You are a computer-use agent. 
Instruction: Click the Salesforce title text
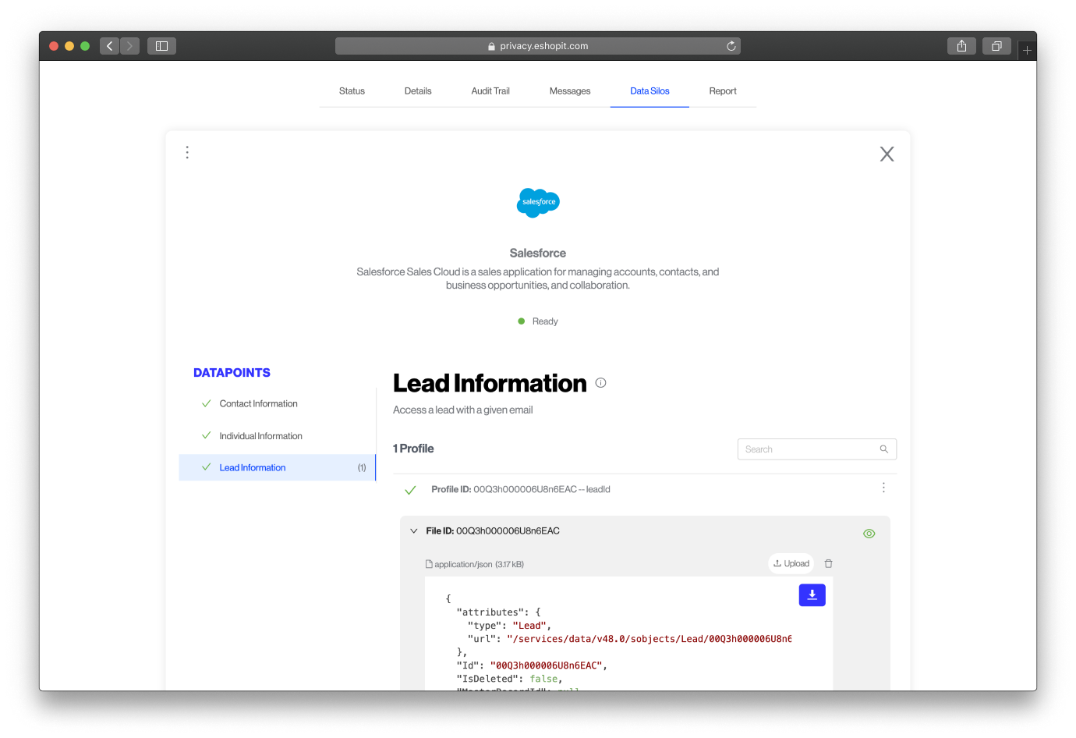pos(538,254)
